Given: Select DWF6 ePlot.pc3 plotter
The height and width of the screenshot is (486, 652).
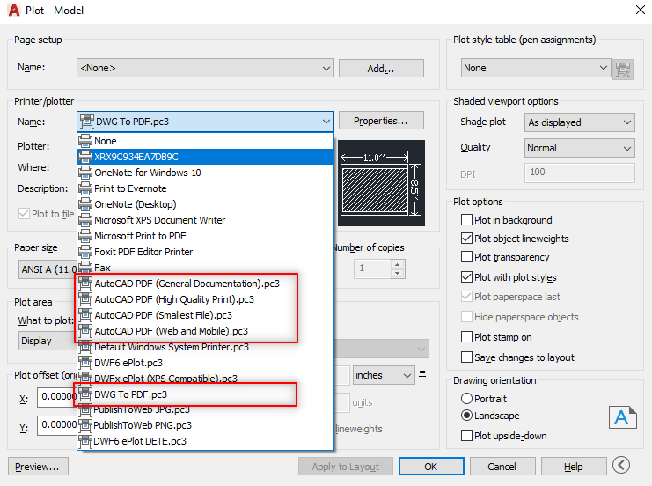Looking at the screenshot, I should [205, 363].
